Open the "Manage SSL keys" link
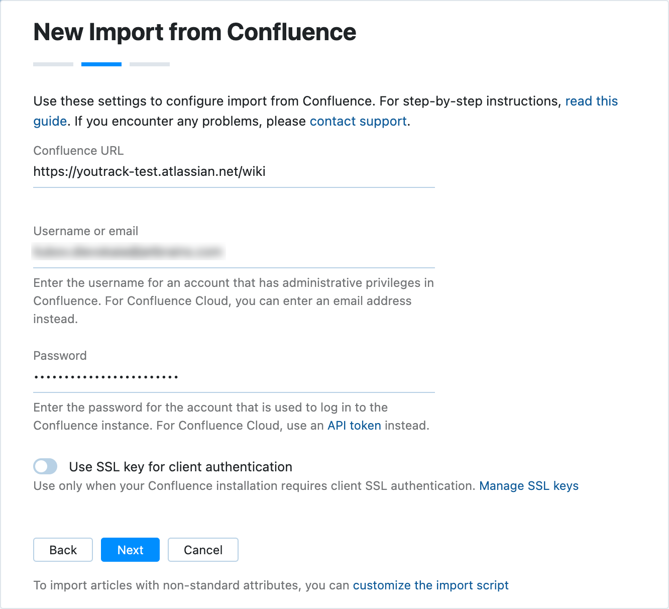 [529, 486]
